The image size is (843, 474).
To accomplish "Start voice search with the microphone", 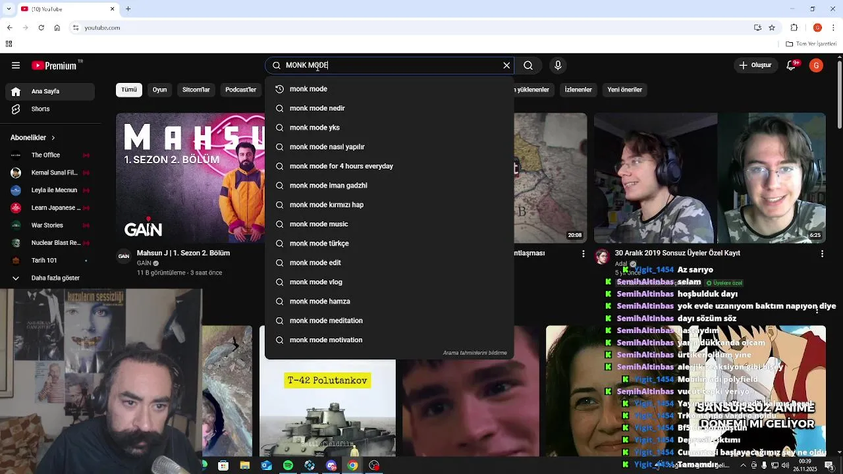I will pyautogui.click(x=558, y=65).
